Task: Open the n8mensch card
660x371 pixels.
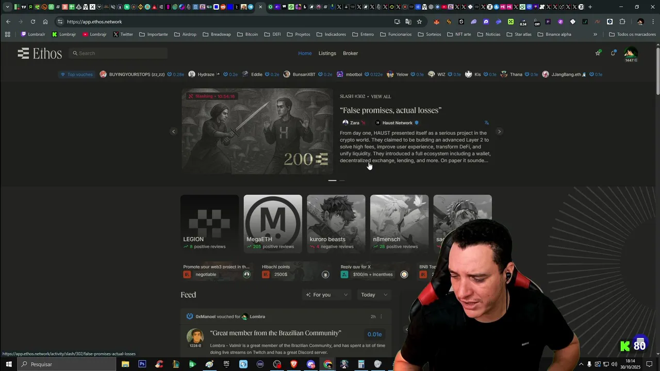Action: pos(399,224)
